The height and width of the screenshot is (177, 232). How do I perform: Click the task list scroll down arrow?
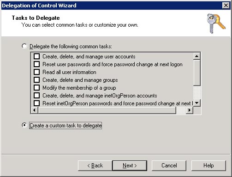pyautogui.click(x=196, y=103)
